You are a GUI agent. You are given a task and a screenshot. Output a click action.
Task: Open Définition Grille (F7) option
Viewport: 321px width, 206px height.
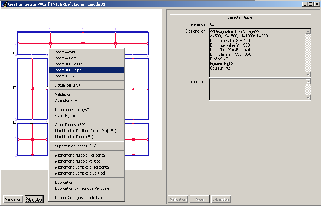coord(72,110)
